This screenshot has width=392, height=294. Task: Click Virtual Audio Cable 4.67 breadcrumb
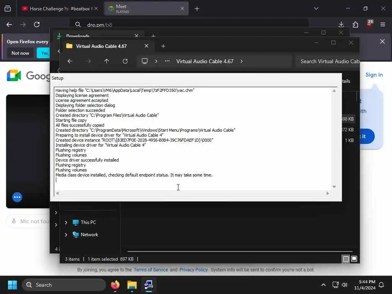(x=205, y=62)
